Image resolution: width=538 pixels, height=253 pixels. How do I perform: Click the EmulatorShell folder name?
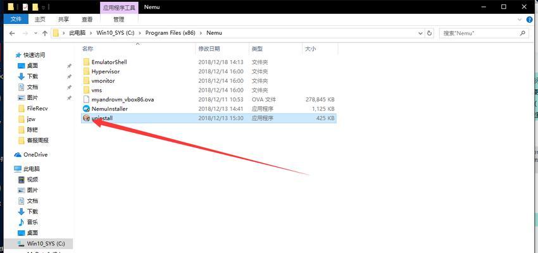click(109, 62)
